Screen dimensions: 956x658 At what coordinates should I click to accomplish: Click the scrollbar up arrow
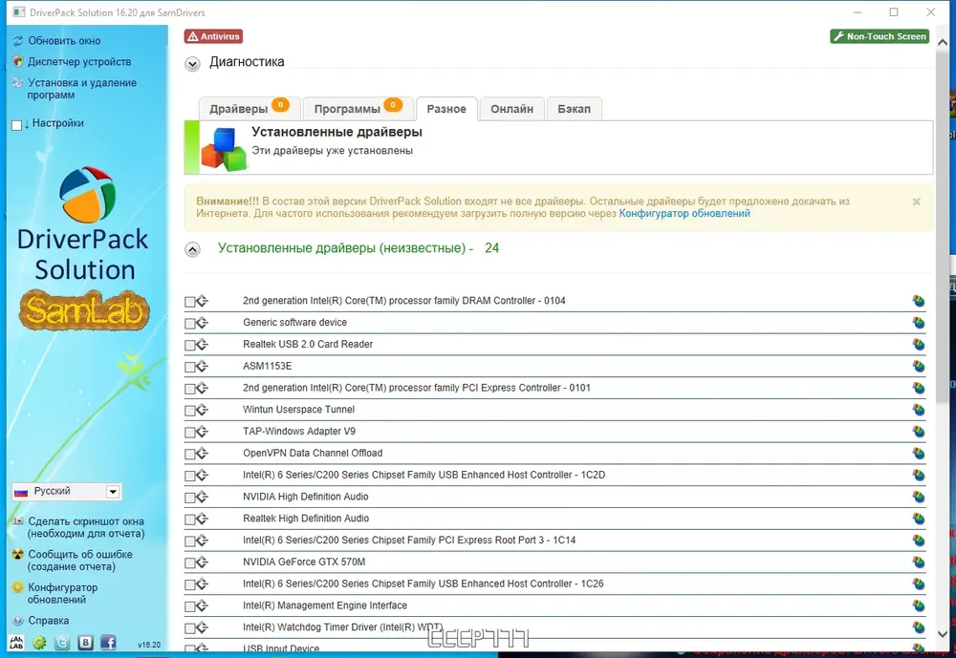coord(942,43)
